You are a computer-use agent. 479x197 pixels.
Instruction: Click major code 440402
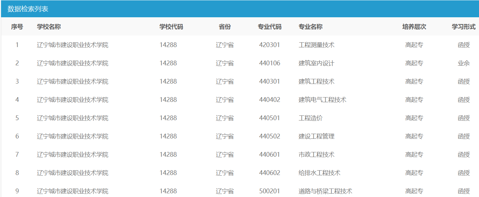tap(270, 100)
